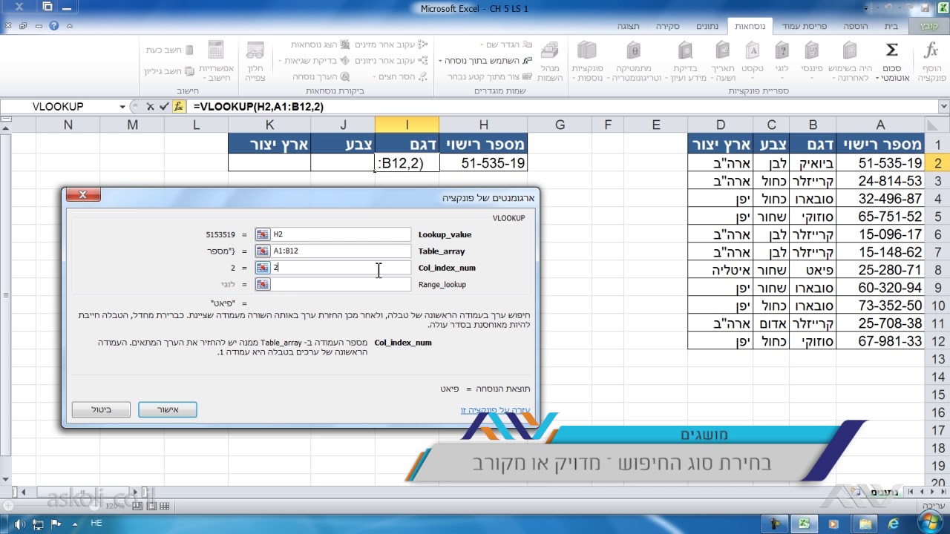Screen dimensions: 950x534
Task: Open the Name Box dropdown arrow
Action: pyautogui.click(x=122, y=107)
